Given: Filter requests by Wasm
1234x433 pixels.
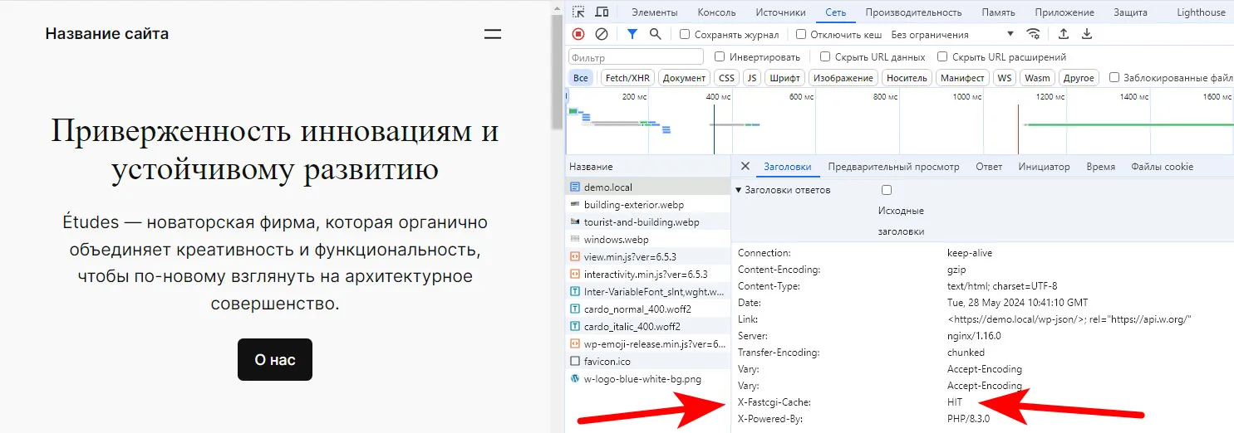Looking at the screenshot, I should pos(1037,78).
